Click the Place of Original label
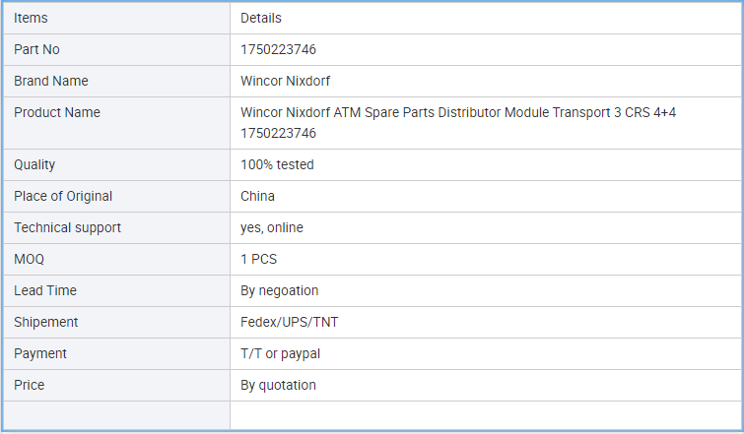Image resolution: width=744 pixels, height=434 pixels. click(x=63, y=196)
